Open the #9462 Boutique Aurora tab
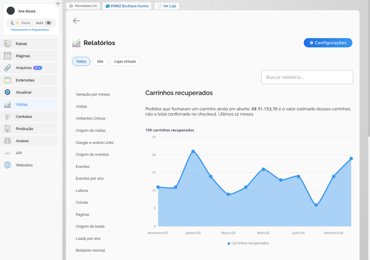This screenshot has width=370, height=260. coord(127,6)
